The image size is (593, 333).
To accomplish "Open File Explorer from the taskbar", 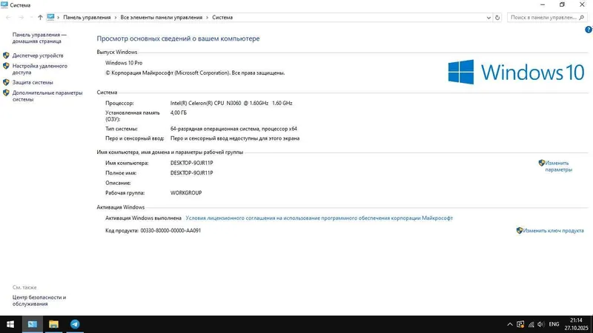I will [53, 324].
